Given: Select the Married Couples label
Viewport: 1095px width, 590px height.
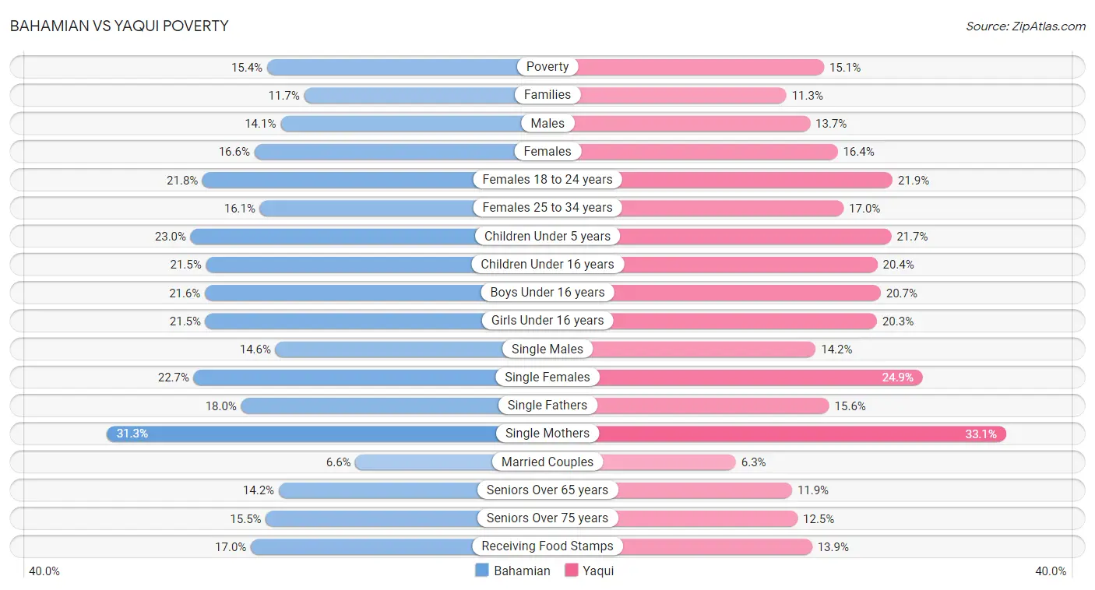Looking at the screenshot, I should click(547, 462).
